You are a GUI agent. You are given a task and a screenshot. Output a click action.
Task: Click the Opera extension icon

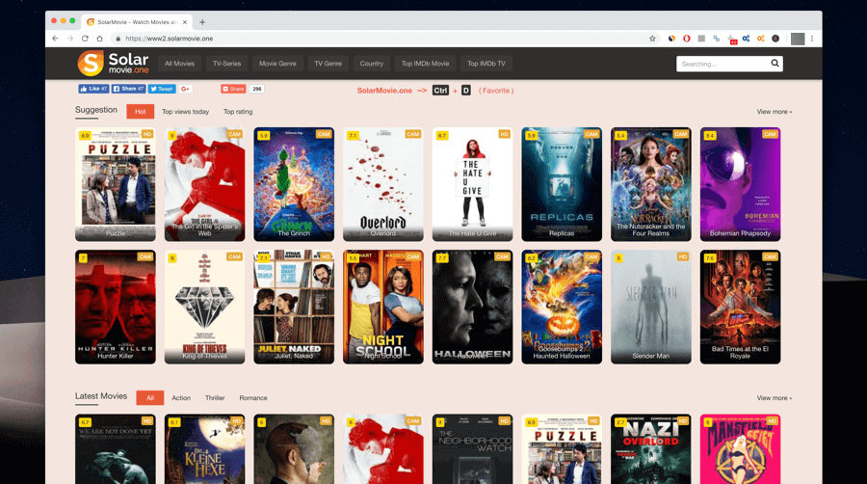pos(686,39)
